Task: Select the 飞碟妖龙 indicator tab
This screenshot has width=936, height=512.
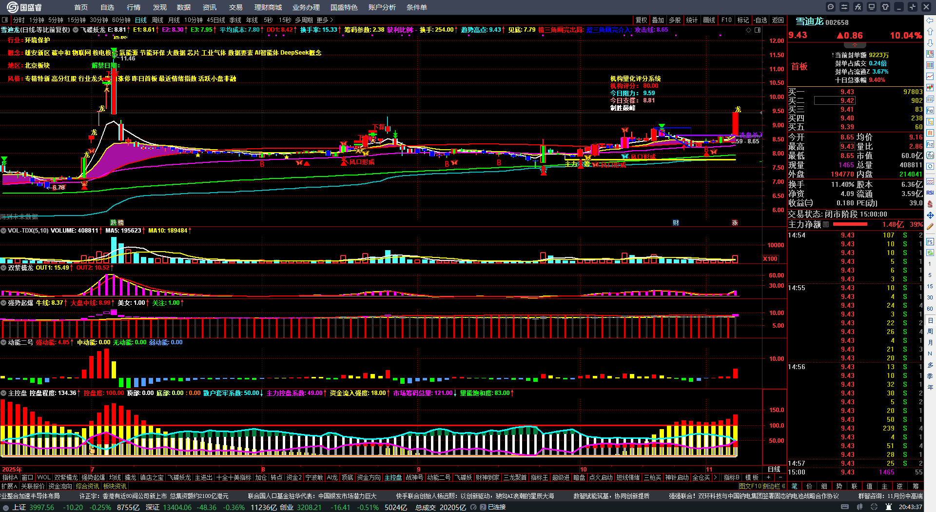Action: tap(179, 477)
